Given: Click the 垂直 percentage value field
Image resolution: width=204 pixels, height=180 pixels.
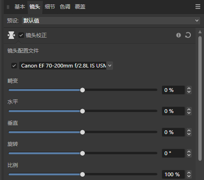Looking at the screenshot, I should (173, 132).
